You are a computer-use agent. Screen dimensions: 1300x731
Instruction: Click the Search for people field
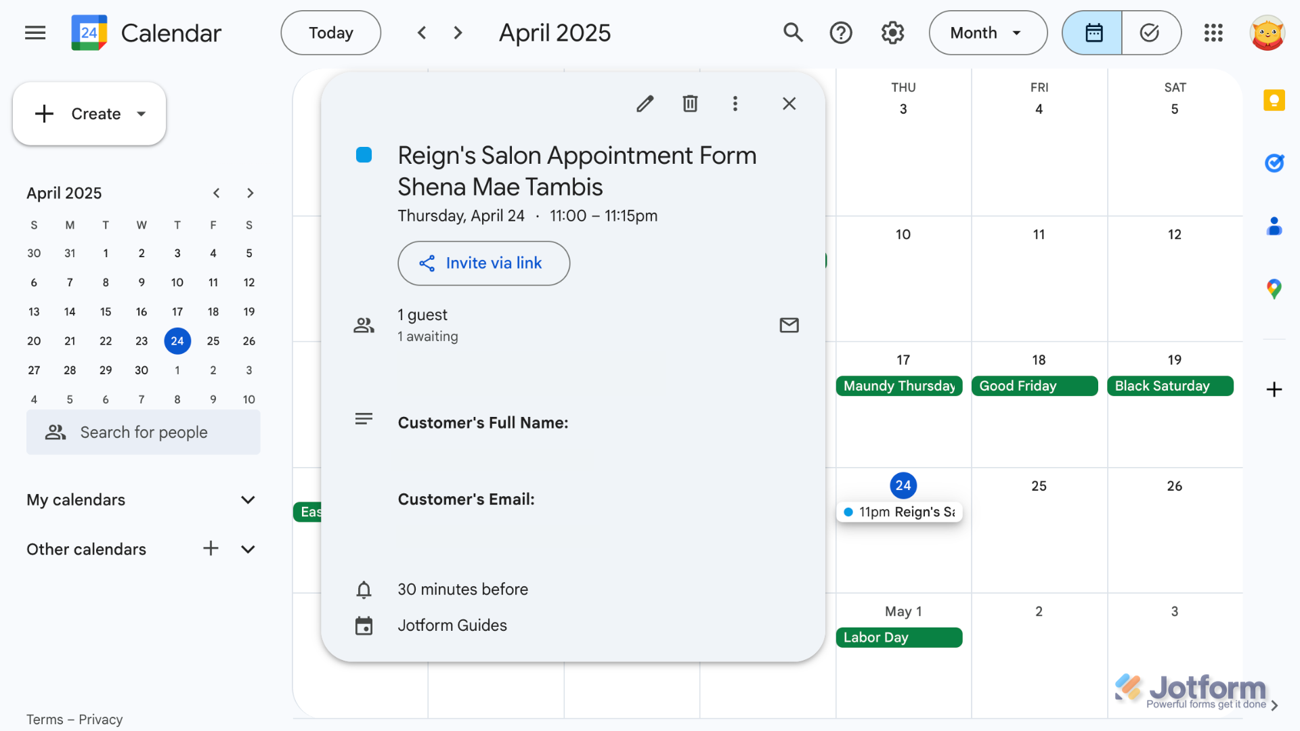coord(144,432)
